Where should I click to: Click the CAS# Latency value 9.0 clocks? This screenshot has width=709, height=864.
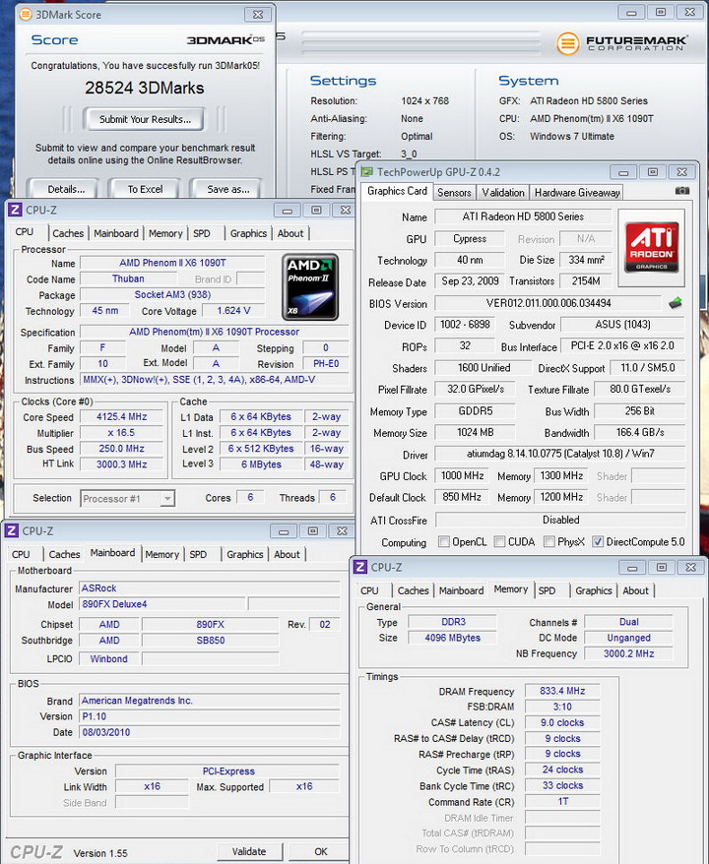[x=562, y=722]
